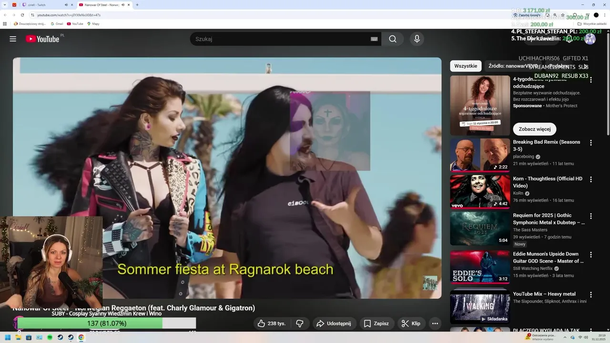
Task: Go back in browser history
Action: (5, 15)
